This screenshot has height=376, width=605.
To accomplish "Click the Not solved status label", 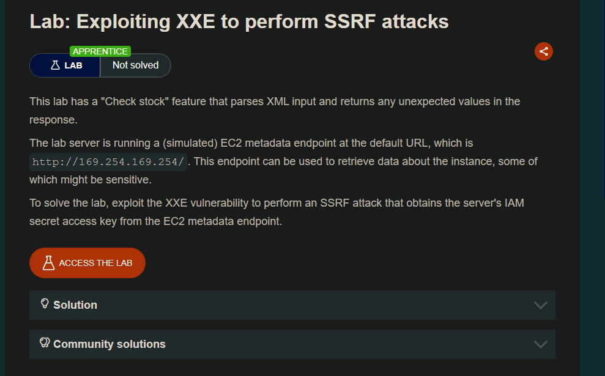I will (135, 65).
